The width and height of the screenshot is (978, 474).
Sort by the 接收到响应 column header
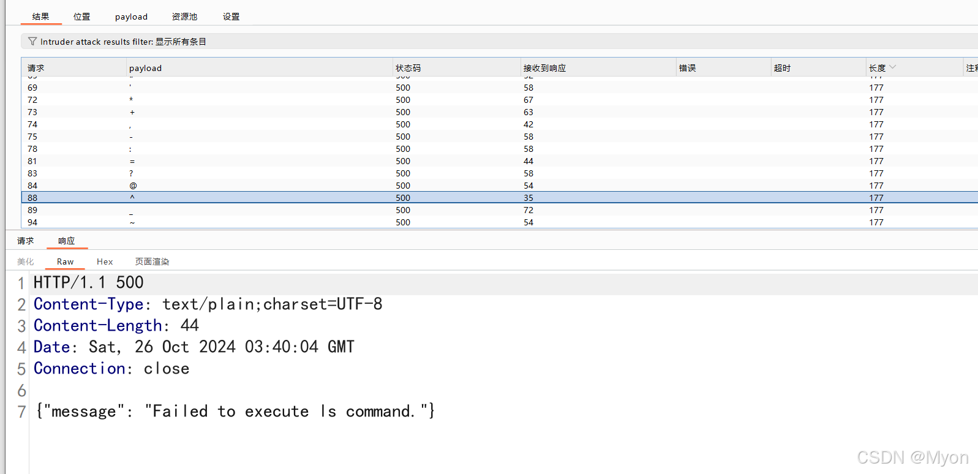click(544, 68)
